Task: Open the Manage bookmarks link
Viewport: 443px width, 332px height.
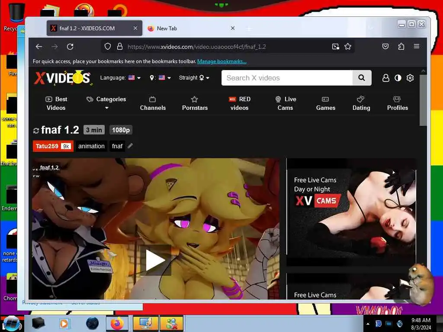Action: click(x=222, y=61)
